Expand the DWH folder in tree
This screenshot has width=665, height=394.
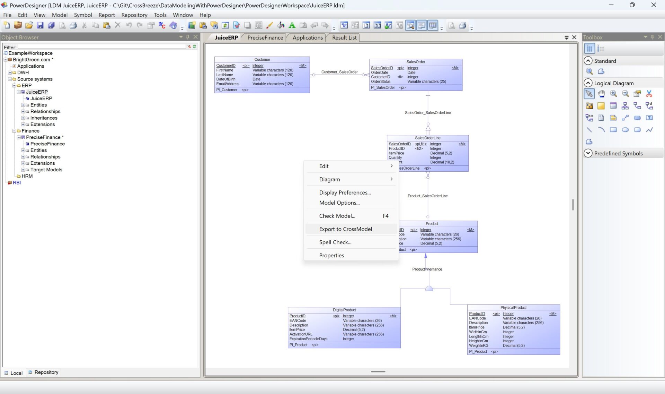(10, 72)
